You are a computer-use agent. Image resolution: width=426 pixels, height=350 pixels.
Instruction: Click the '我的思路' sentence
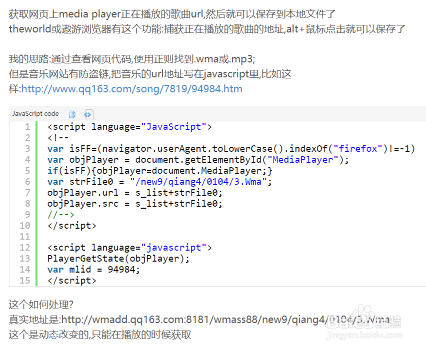pyautogui.click(x=132, y=59)
